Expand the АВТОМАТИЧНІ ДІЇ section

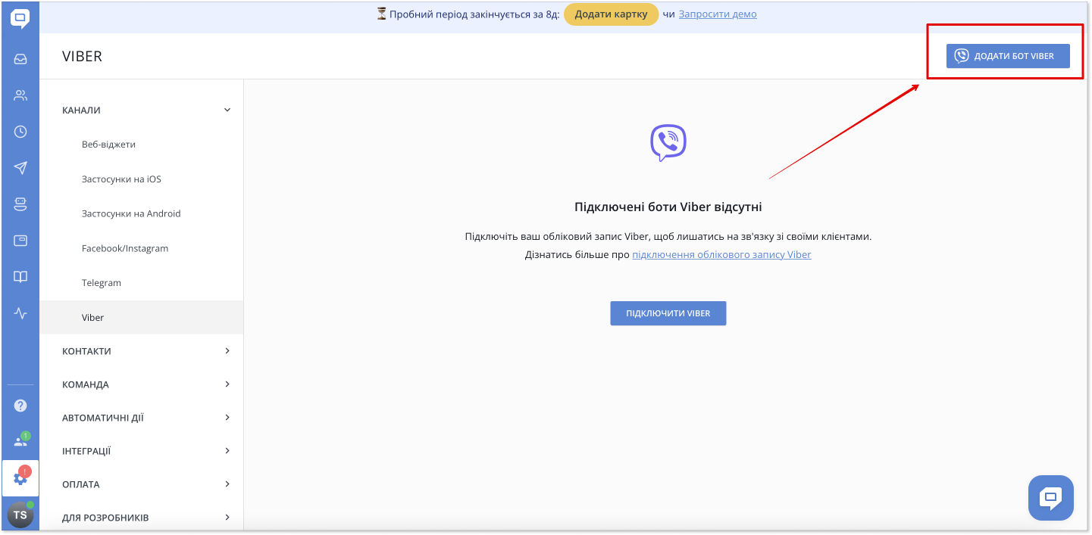click(146, 418)
